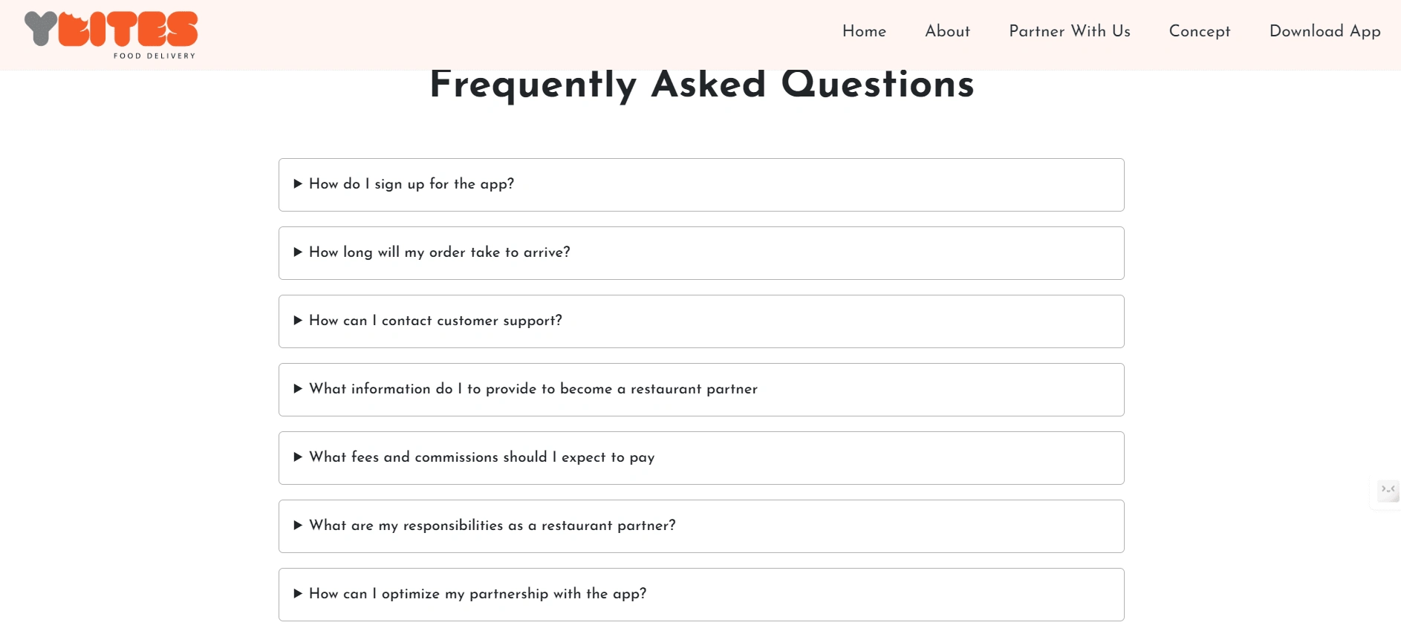Open the Partner With Us page

1069,31
